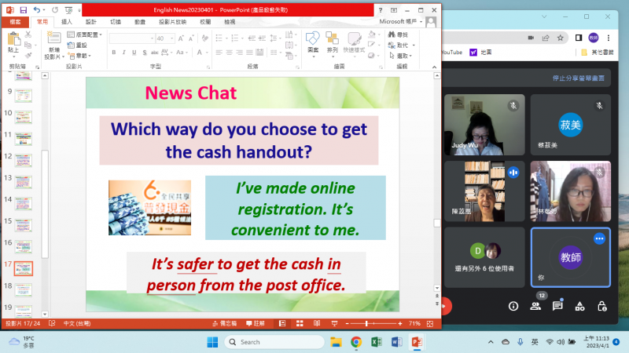This screenshot has width=629, height=353.
Task: Open the Comments button in status bar
Action: tap(256, 323)
